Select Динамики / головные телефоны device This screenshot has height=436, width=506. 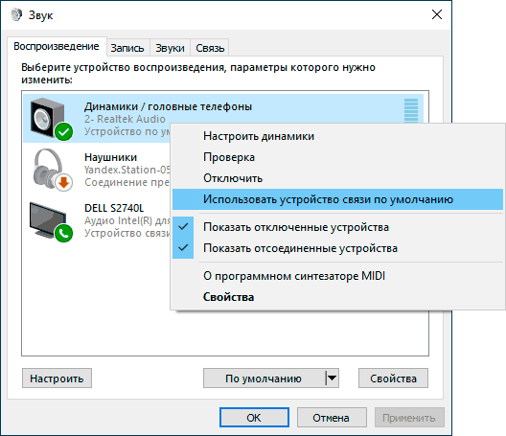pos(222,119)
